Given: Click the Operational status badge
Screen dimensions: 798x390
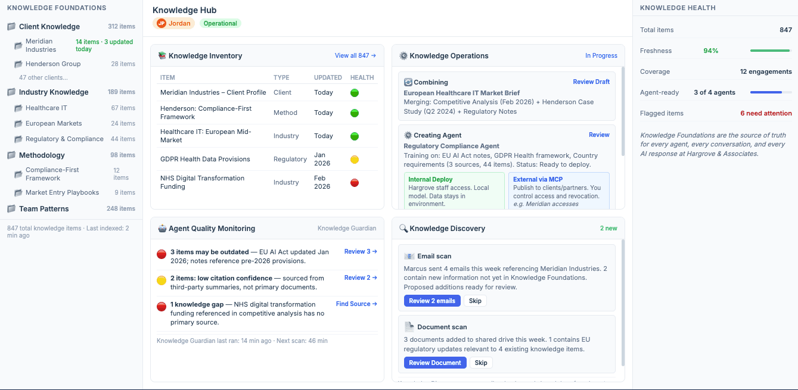Looking at the screenshot, I should (x=221, y=23).
